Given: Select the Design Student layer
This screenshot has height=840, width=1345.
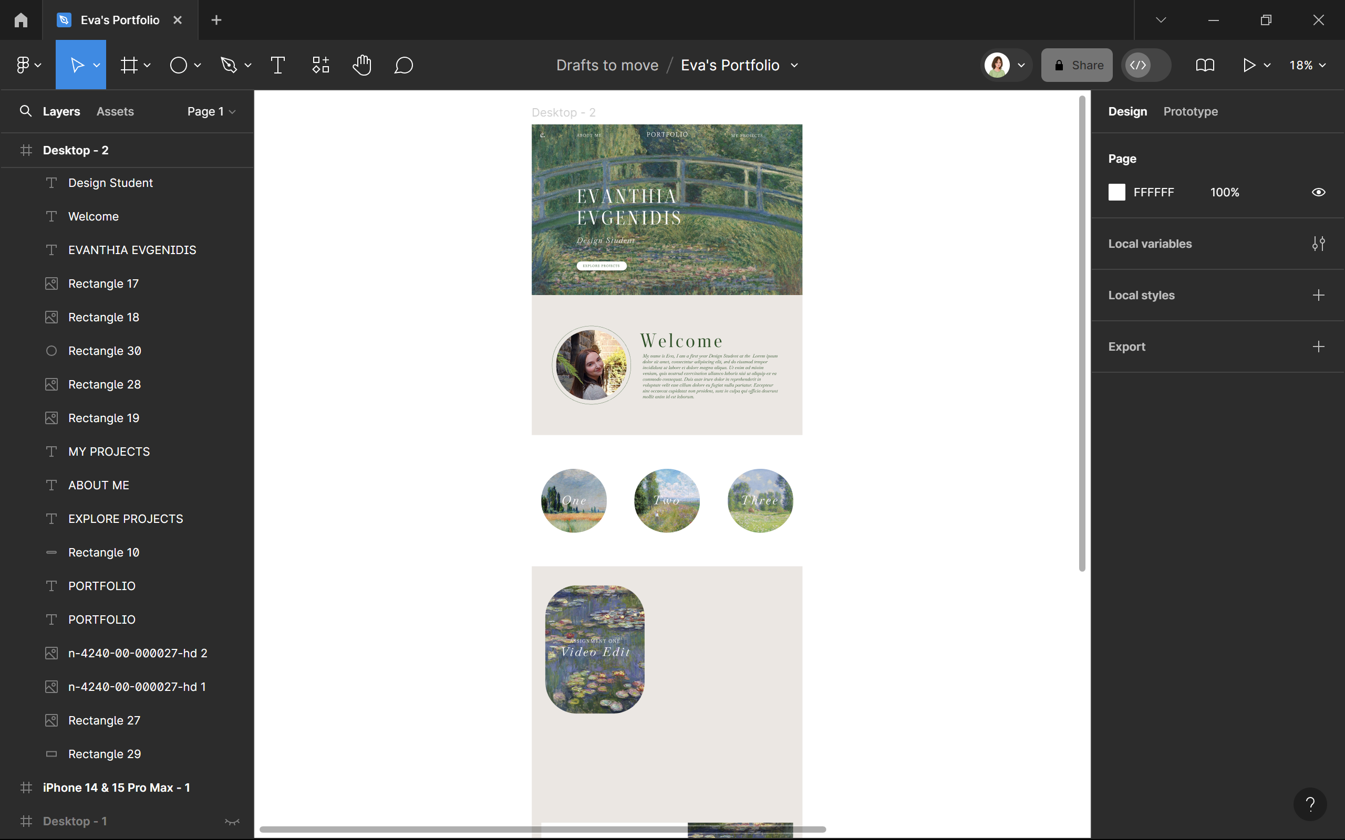Looking at the screenshot, I should 127,183.
